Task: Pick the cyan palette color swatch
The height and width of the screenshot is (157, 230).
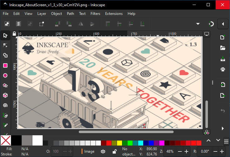Action: (141, 143)
